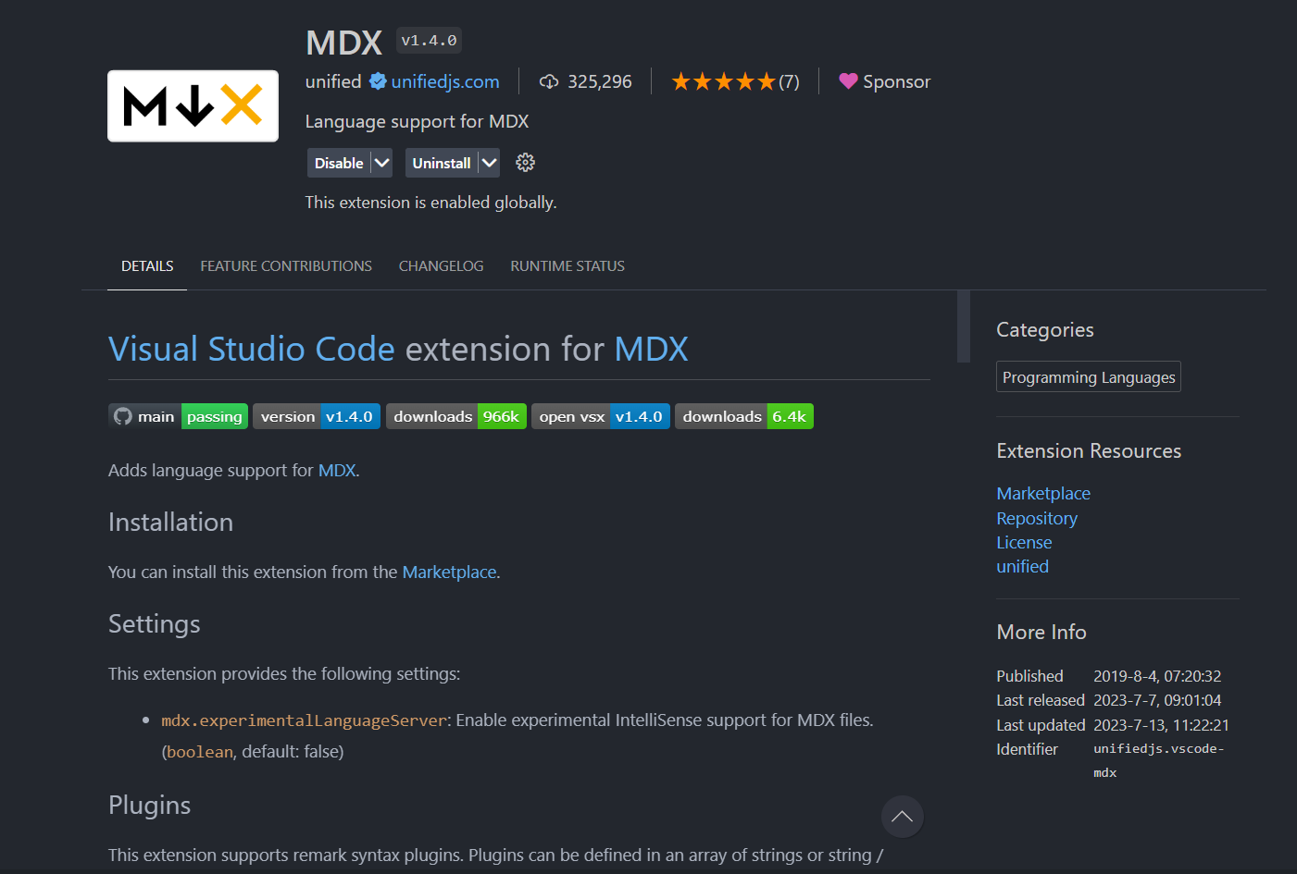Click the Disable button
Image resolution: width=1297 pixels, height=874 pixels.
coord(339,163)
